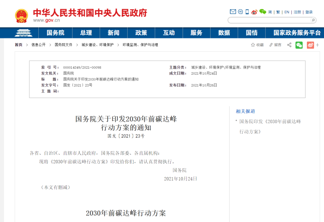Image resolution: width=324 pixels, height=222 pixels.
Task: Click 登录 login link
Action: coord(309,12)
